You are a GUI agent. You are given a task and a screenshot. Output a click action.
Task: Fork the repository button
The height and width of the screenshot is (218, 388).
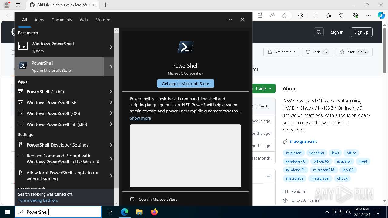pos(317,52)
